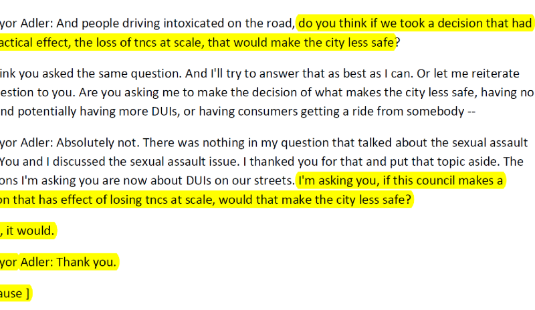Click the highlighted reply "it would."
535x310 pixels.
[x=30, y=231]
